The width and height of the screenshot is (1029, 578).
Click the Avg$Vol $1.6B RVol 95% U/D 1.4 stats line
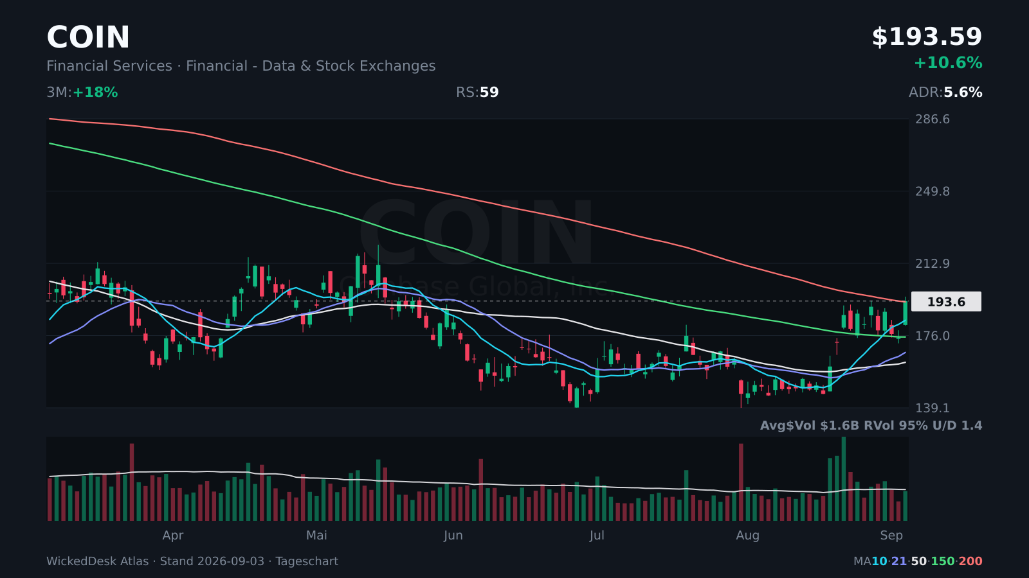click(871, 425)
